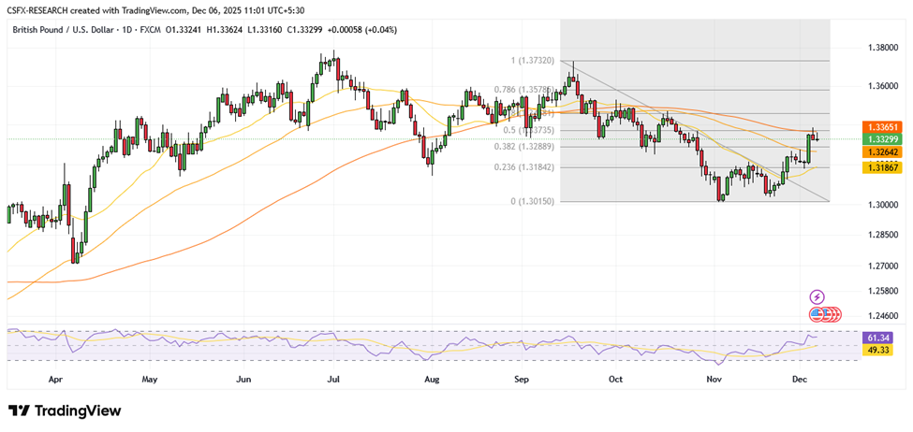
Task: Click the 1.38000 level on the price axis
Action: [x=884, y=47]
